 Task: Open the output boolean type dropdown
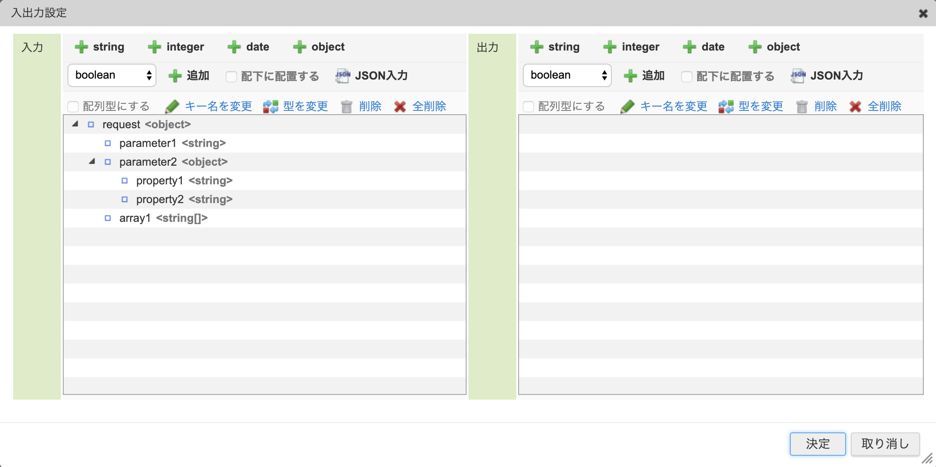pos(567,75)
